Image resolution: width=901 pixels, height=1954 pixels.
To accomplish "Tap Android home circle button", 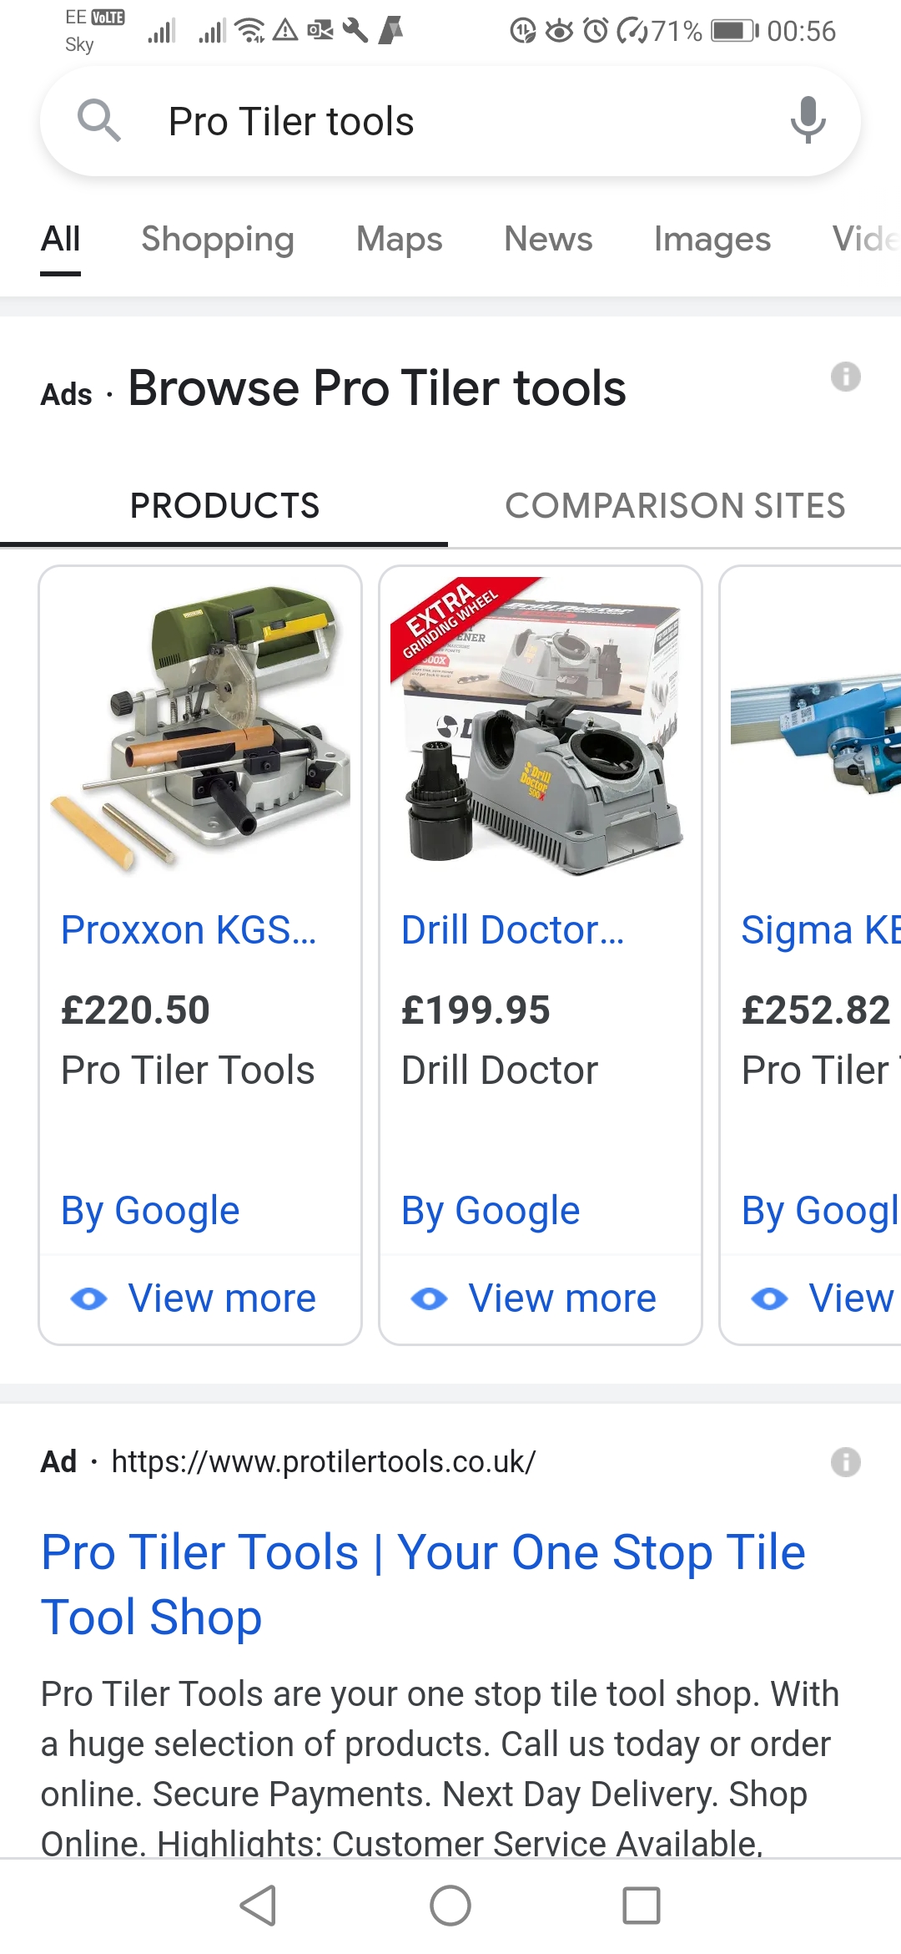I will point(450,1906).
